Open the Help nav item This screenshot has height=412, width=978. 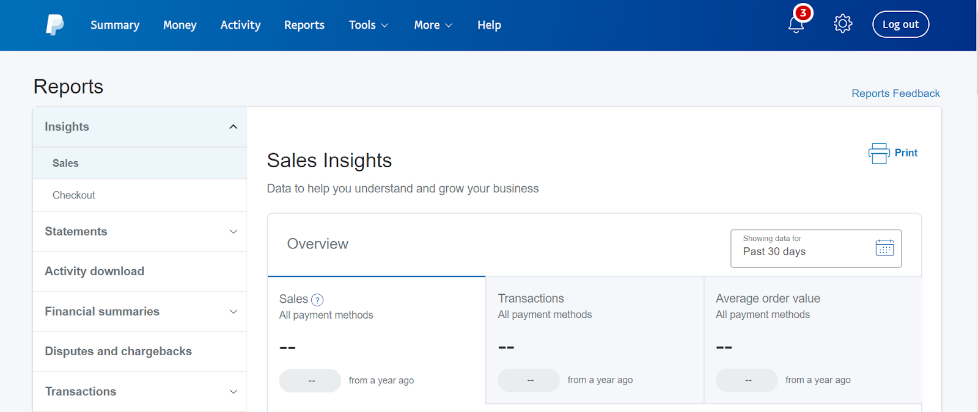490,25
